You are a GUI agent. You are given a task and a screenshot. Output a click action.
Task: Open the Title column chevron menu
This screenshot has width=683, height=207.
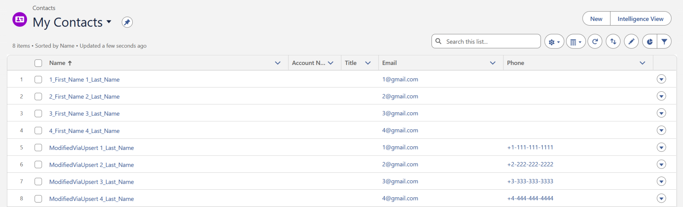(x=368, y=63)
